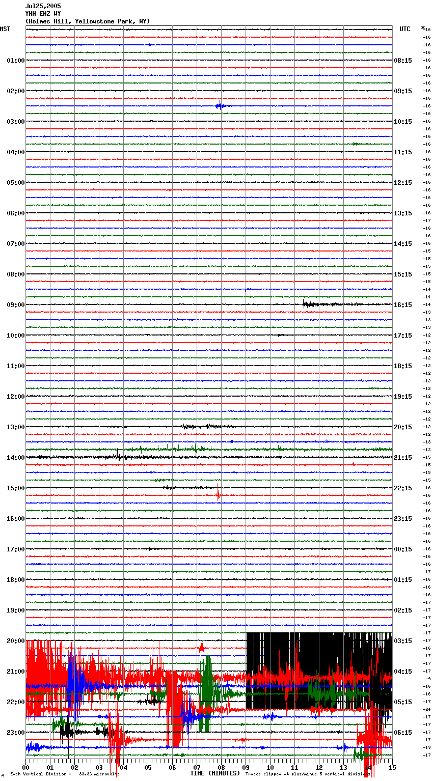
Task: Select the 20:00 MST row label
Action: [x=15, y=641]
